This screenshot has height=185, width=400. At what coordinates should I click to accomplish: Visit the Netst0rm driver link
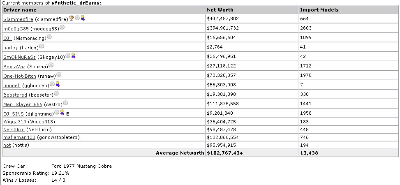coord(14,129)
